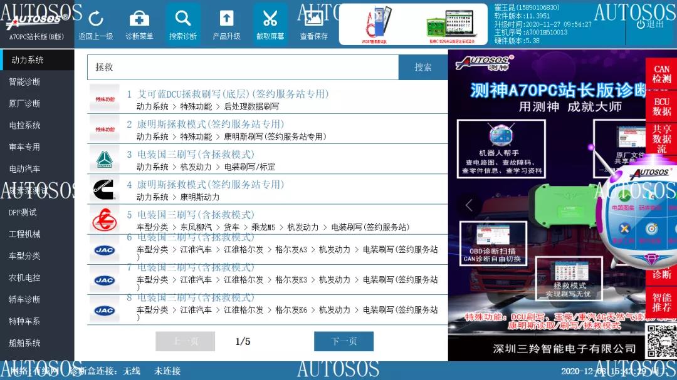Click breadcrumb text 格尔发K6
The image size is (677, 380).
[291, 310]
